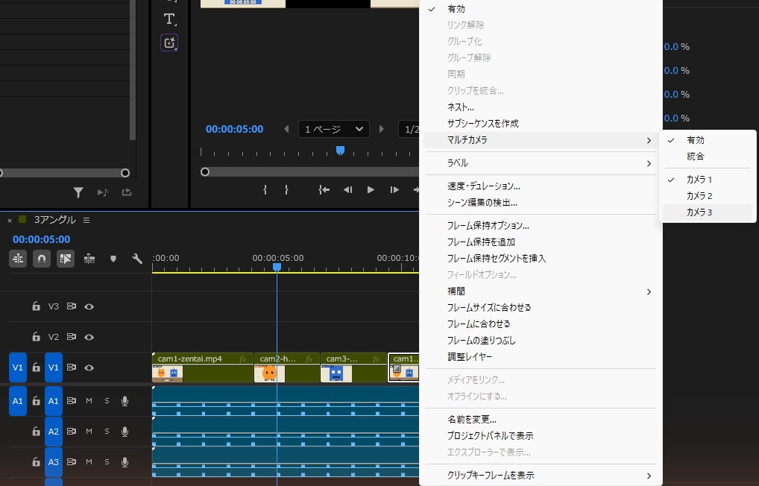
Task: Toggle insert and overwrite sequences as nests
Action: click(18, 259)
